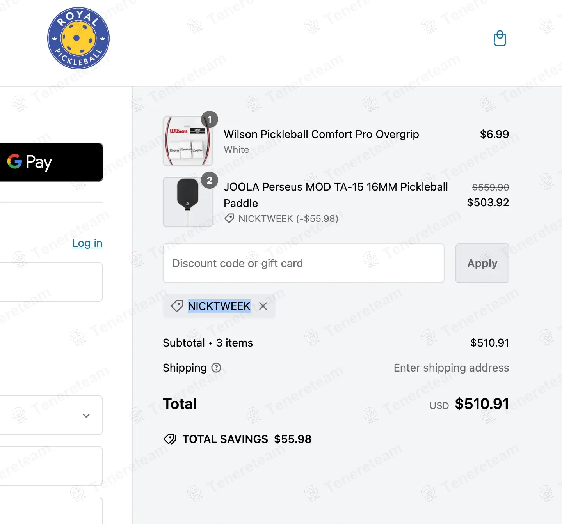The width and height of the screenshot is (562, 524).
Task: Click the input field below Log in
Action: (x=51, y=282)
